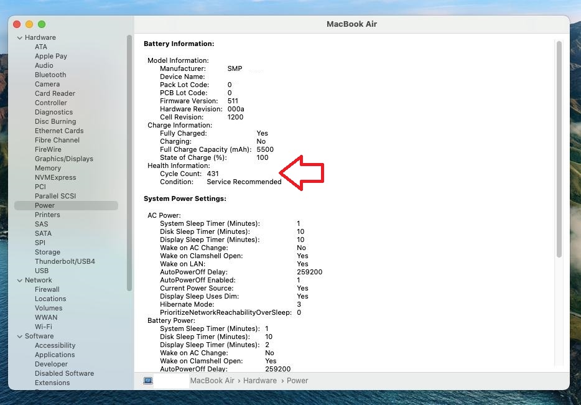Click the Hardware Revision value 000a

coord(236,109)
